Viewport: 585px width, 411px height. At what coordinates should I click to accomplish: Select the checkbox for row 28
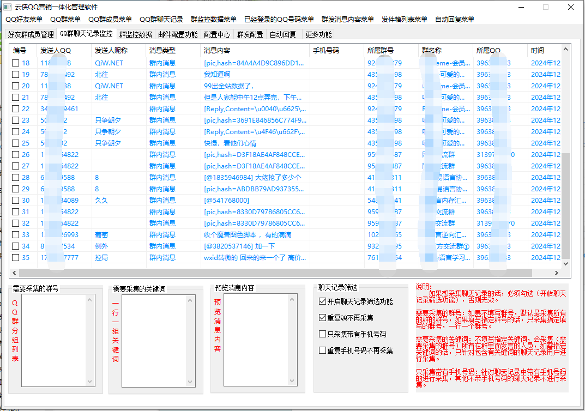coord(16,178)
